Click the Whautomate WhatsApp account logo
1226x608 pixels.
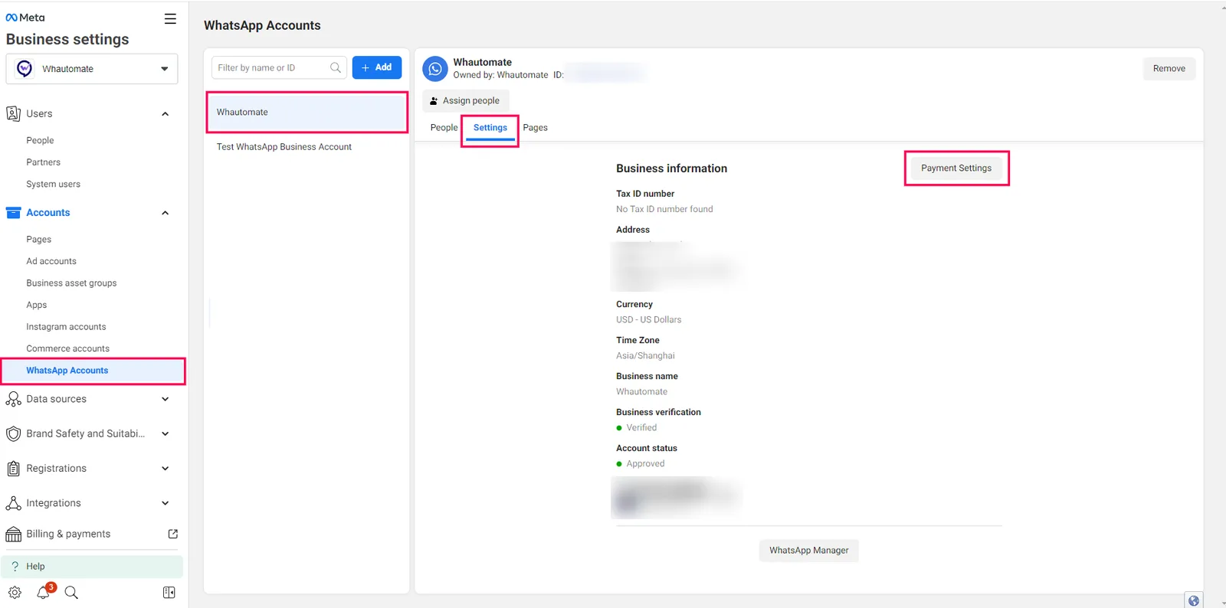(435, 68)
